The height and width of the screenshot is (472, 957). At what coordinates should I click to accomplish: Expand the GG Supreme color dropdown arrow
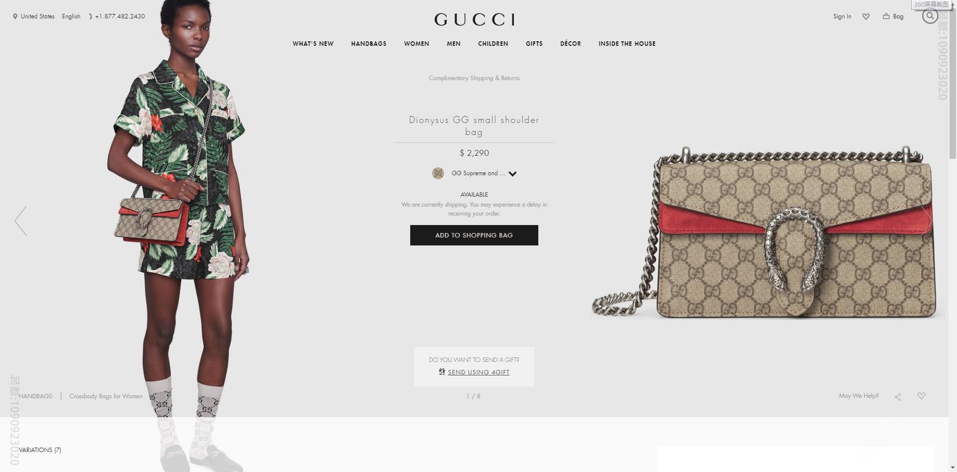point(512,174)
